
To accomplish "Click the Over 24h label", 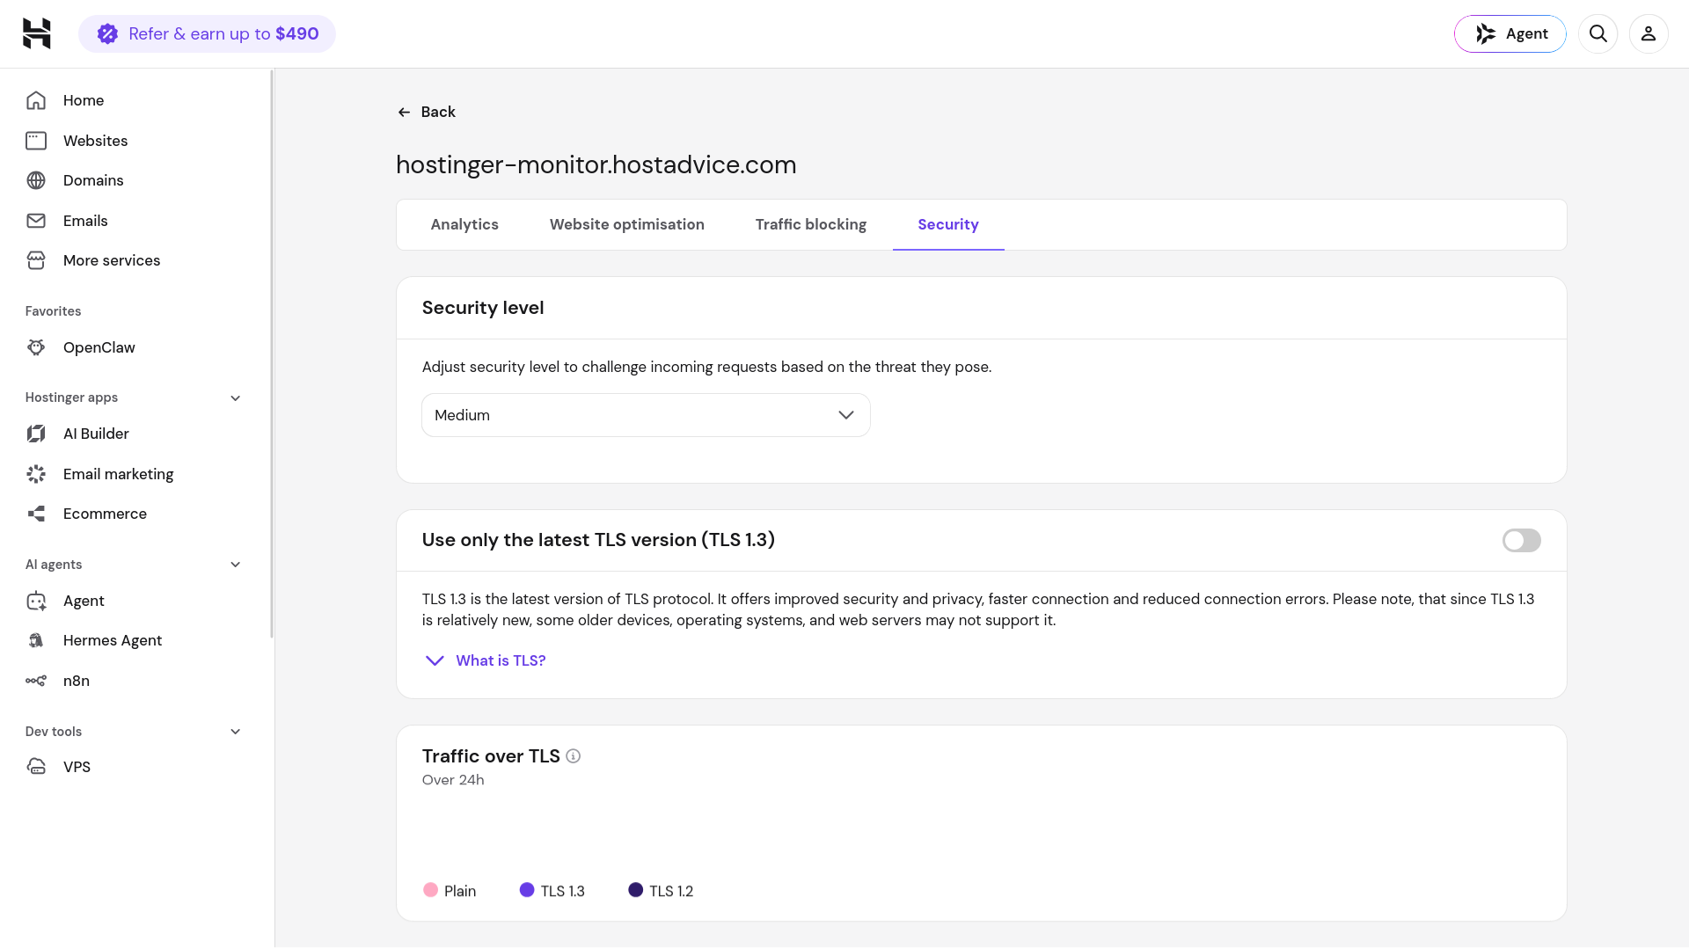I will pyautogui.click(x=453, y=780).
